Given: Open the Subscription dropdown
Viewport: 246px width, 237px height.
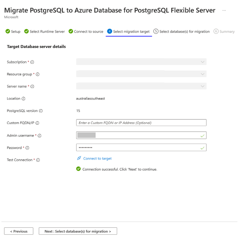Looking at the screenshot, I should 141,62.
